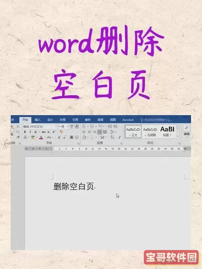Apply a bulleted list
202x269 pixels.
click(x=84, y=127)
